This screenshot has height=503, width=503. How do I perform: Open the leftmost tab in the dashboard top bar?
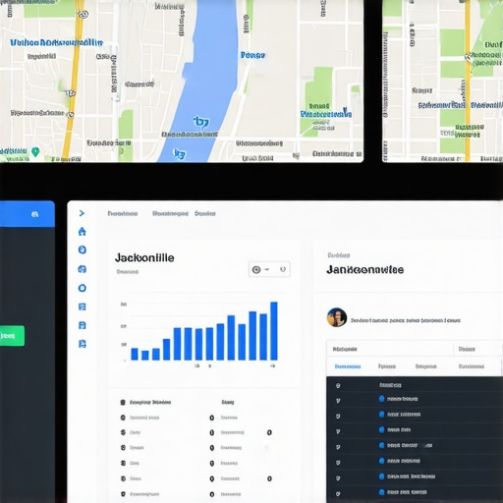click(123, 214)
